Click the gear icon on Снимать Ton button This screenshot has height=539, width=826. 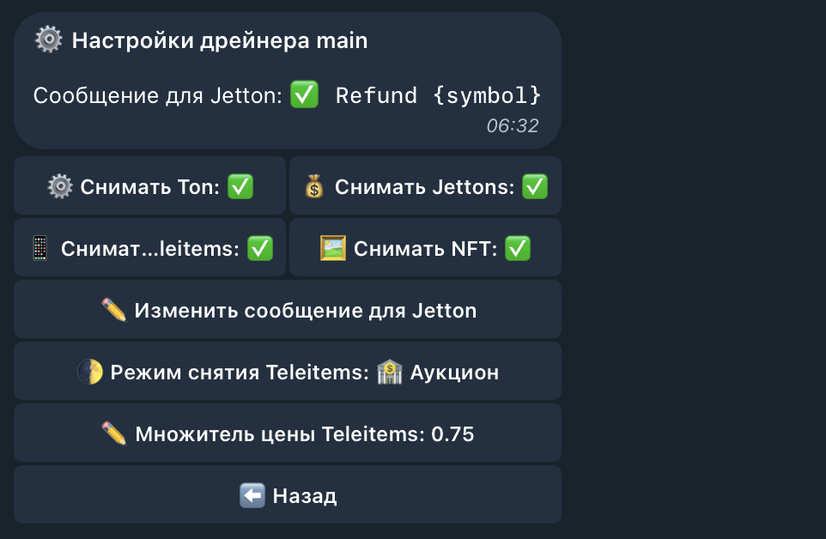(x=60, y=186)
